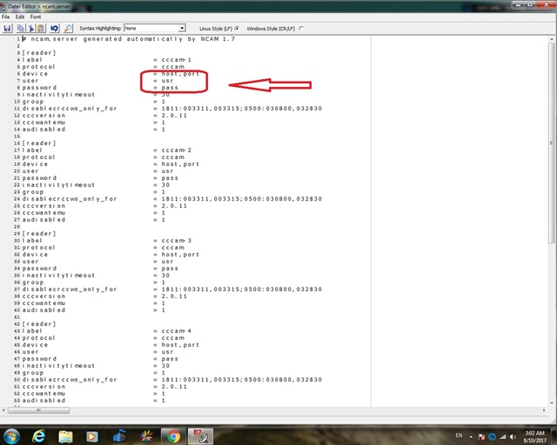557x445 pixels.
Task: Launch Google Chrome from the taskbar
Action: coord(172,435)
